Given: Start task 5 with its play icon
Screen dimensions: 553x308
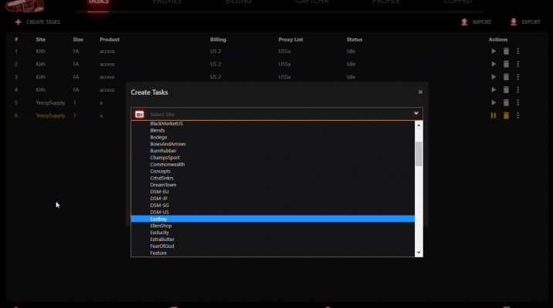Looking at the screenshot, I should click(x=494, y=102).
